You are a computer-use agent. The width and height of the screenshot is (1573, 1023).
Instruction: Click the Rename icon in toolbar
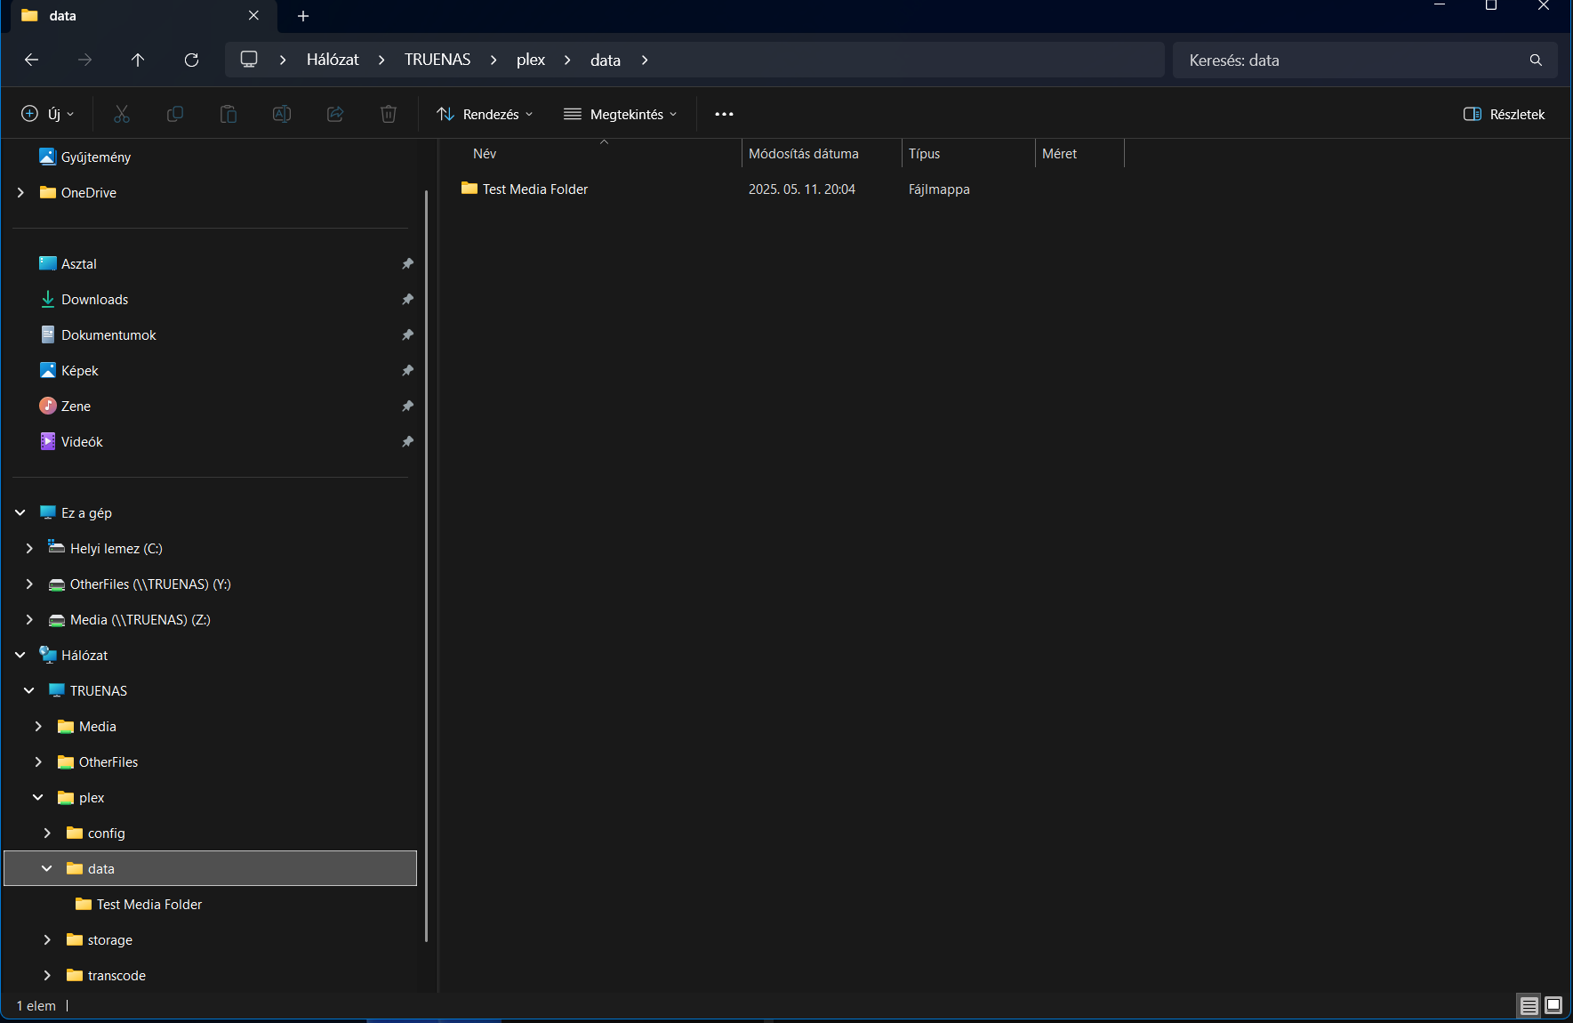pos(282,114)
